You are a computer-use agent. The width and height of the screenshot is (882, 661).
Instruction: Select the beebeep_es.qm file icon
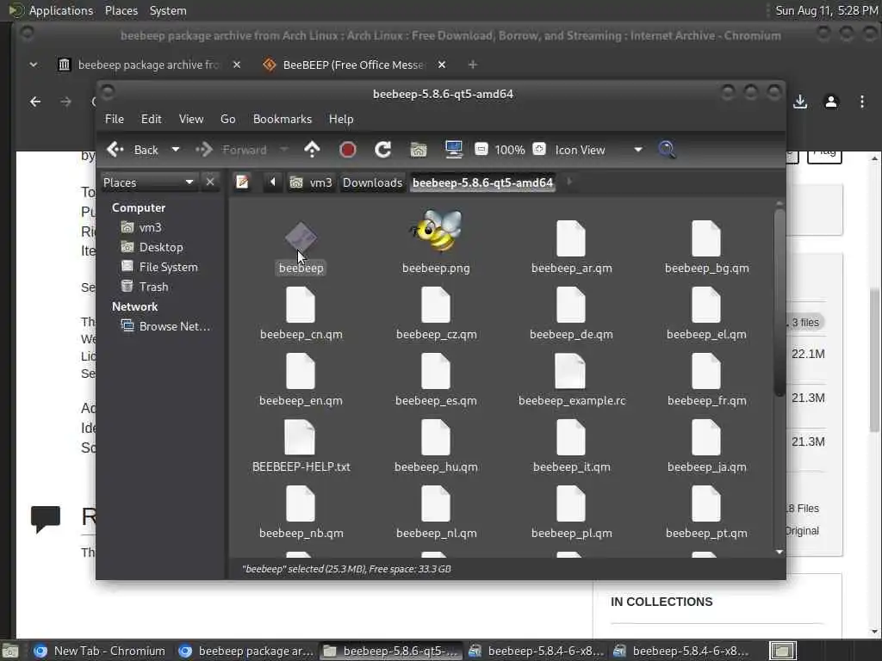436,371
